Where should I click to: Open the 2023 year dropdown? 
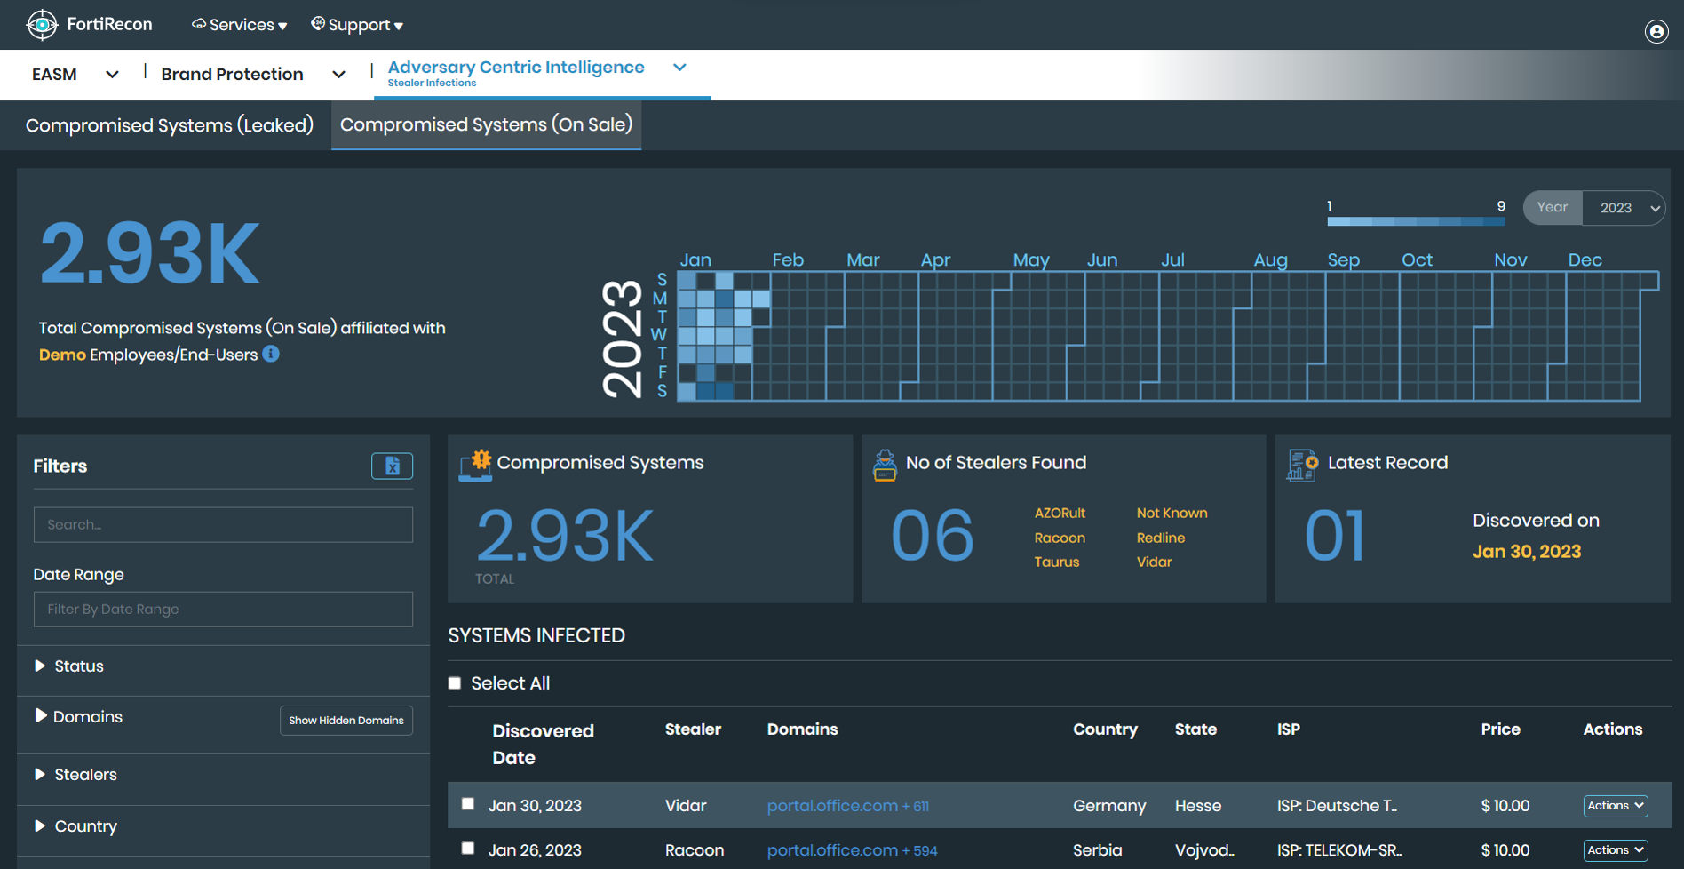pyautogui.click(x=1624, y=207)
